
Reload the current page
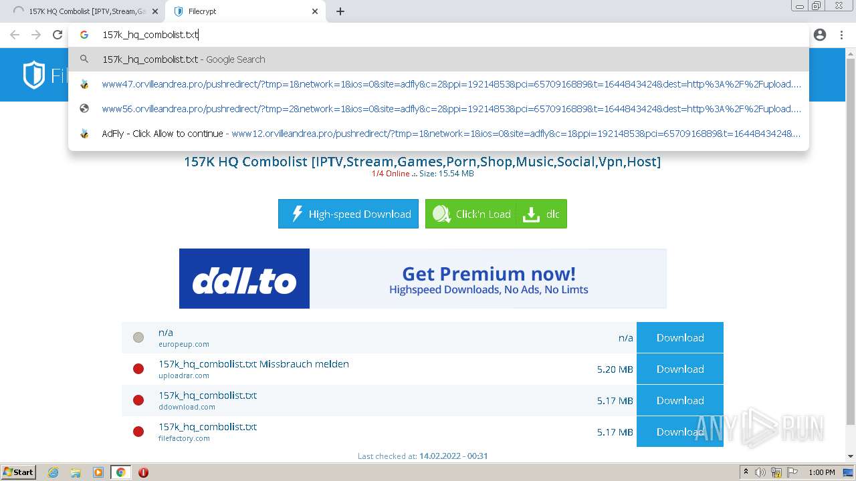point(58,35)
